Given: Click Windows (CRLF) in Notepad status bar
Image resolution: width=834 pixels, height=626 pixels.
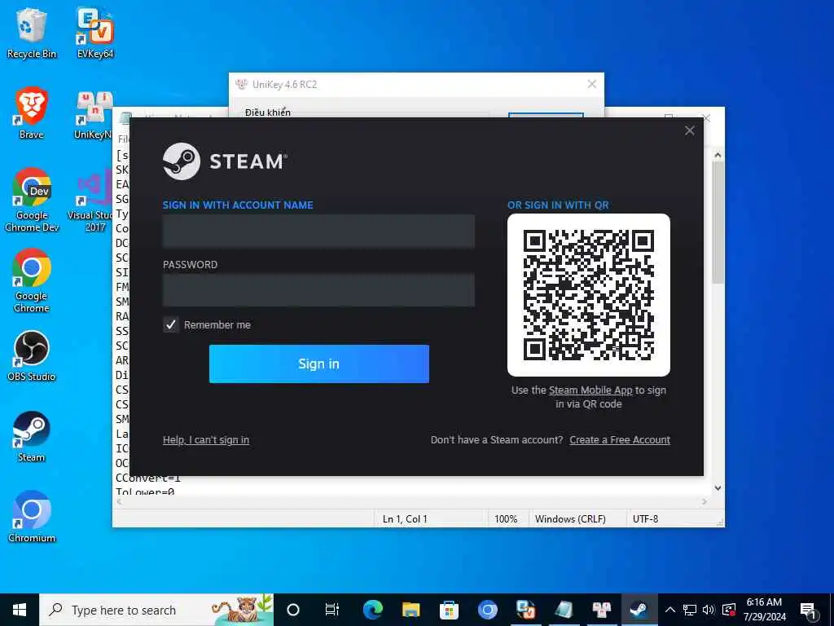Looking at the screenshot, I should [x=570, y=519].
